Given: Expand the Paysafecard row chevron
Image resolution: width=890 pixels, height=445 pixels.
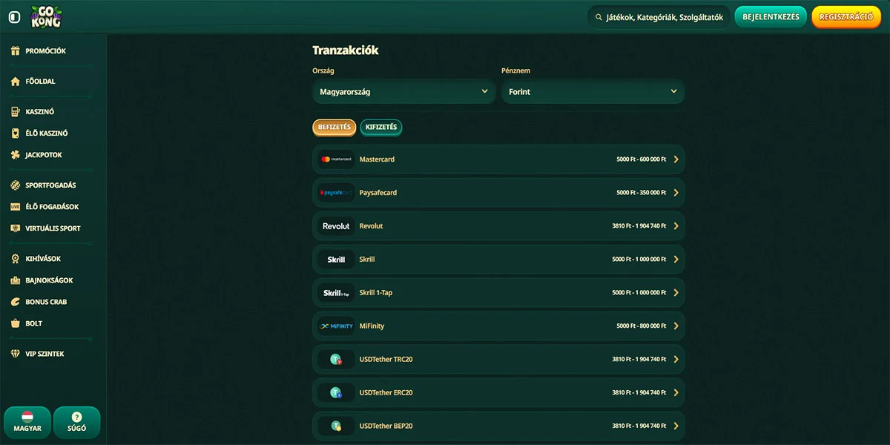Looking at the screenshot, I should pos(676,193).
